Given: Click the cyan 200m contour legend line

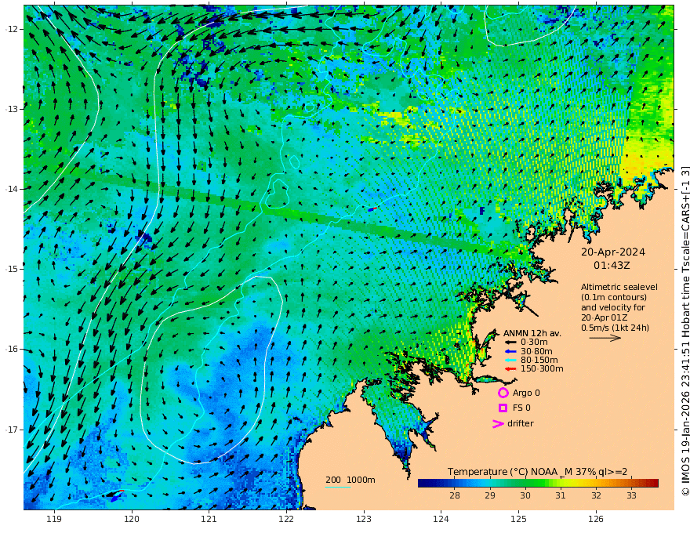Looking at the screenshot, I should [338, 487].
